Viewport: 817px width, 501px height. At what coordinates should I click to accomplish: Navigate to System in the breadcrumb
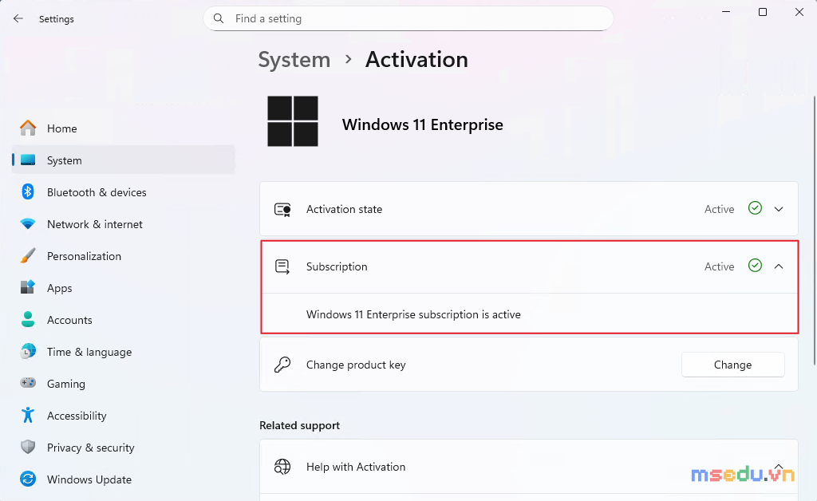(x=294, y=59)
